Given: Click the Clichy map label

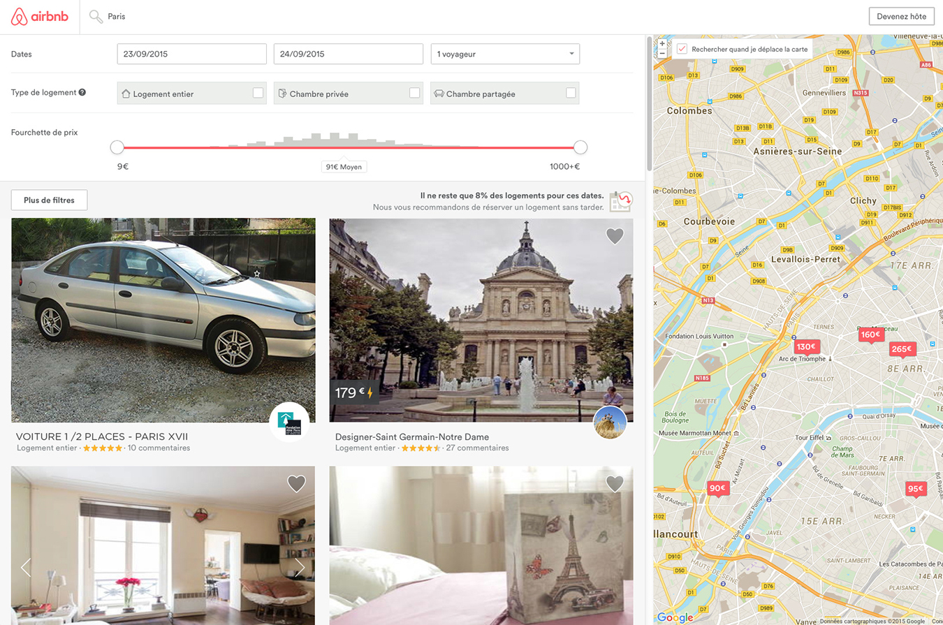Looking at the screenshot, I should 863,200.
